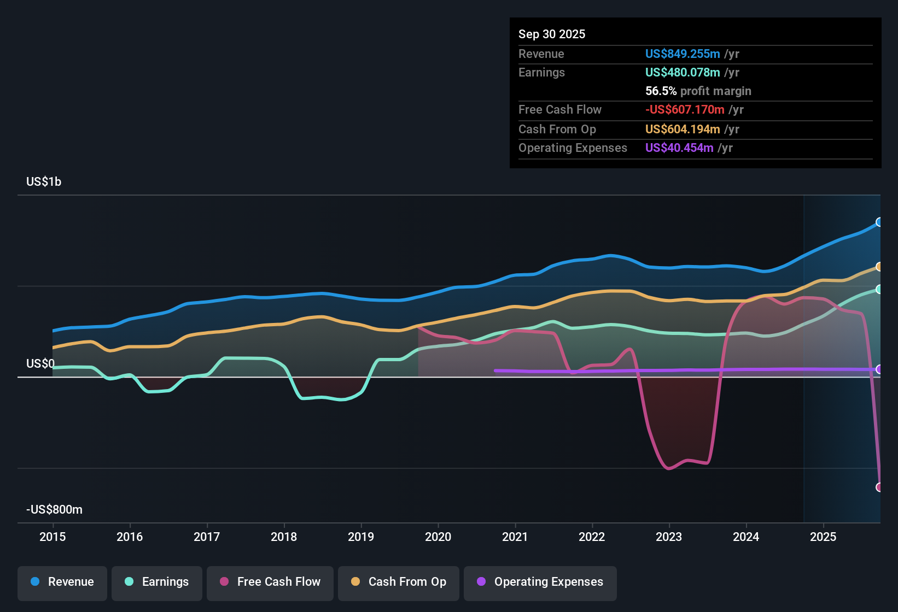Click the blue Revenue dot in the legend
Image resolution: width=898 pixels, height=612 pixels.
coord(34,582)
